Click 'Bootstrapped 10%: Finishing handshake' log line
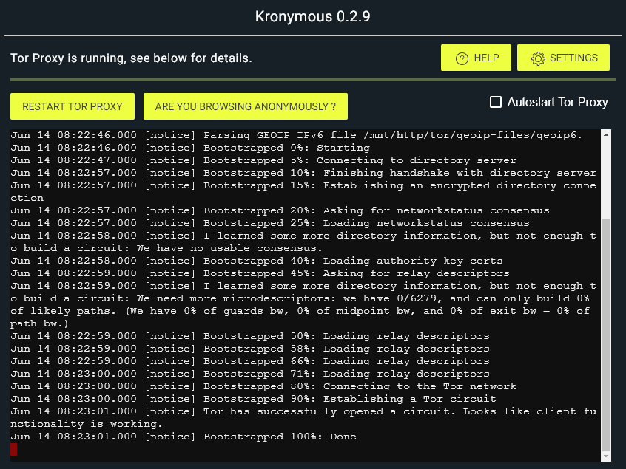 (x=303, y=173)
